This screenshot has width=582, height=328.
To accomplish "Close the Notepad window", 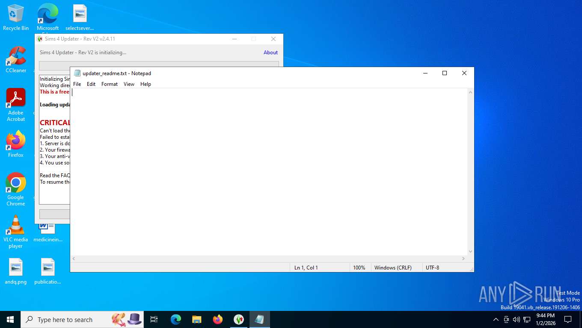I will point(464,73).
